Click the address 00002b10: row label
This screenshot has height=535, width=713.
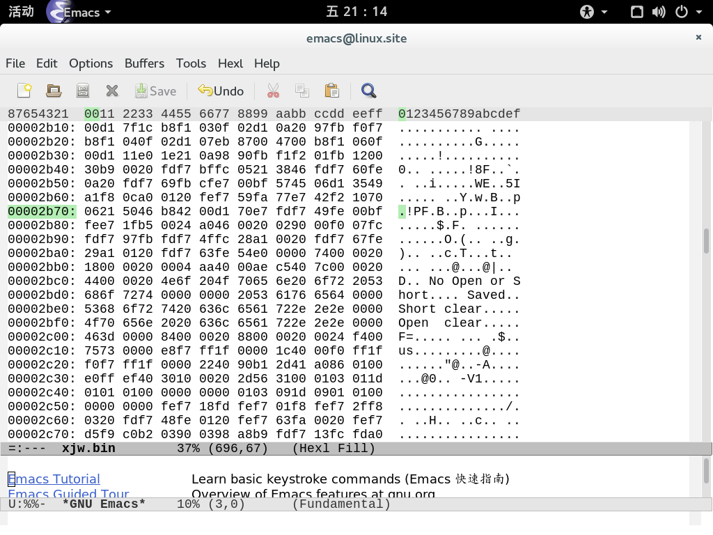click(42, 128)
